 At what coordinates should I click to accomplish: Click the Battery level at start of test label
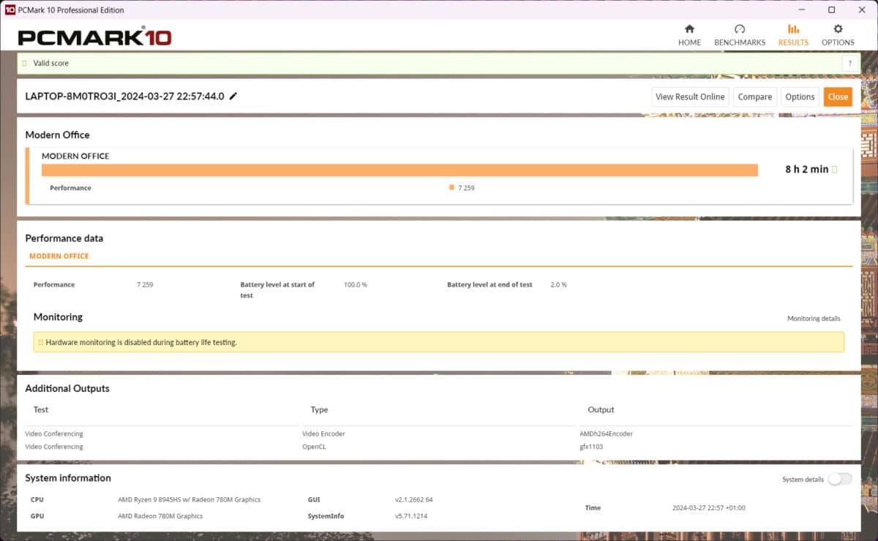[x=277, y=290]
